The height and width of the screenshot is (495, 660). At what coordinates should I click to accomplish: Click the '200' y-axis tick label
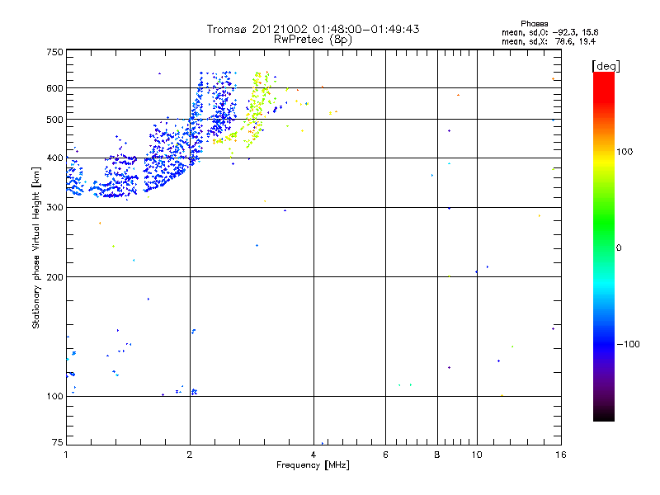pyautogui.click(x=54, y=277)
